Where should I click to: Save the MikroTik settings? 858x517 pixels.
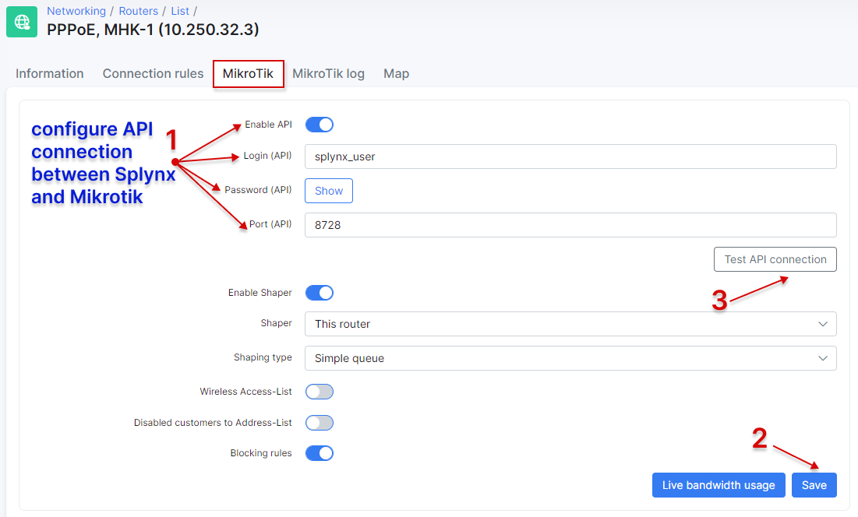814,485
